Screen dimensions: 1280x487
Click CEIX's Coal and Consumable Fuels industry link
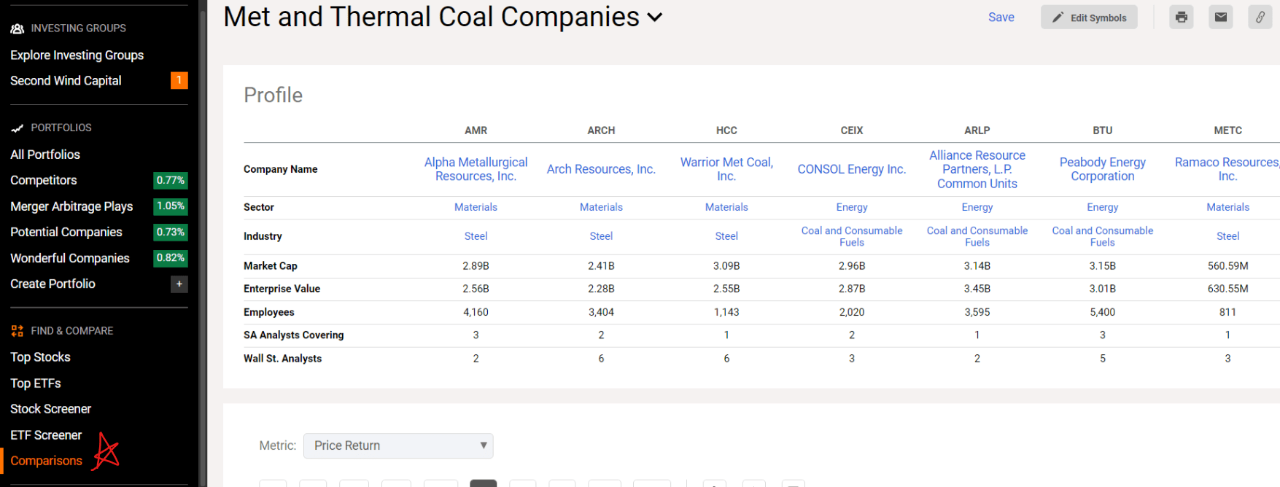[x=851, y=236]
